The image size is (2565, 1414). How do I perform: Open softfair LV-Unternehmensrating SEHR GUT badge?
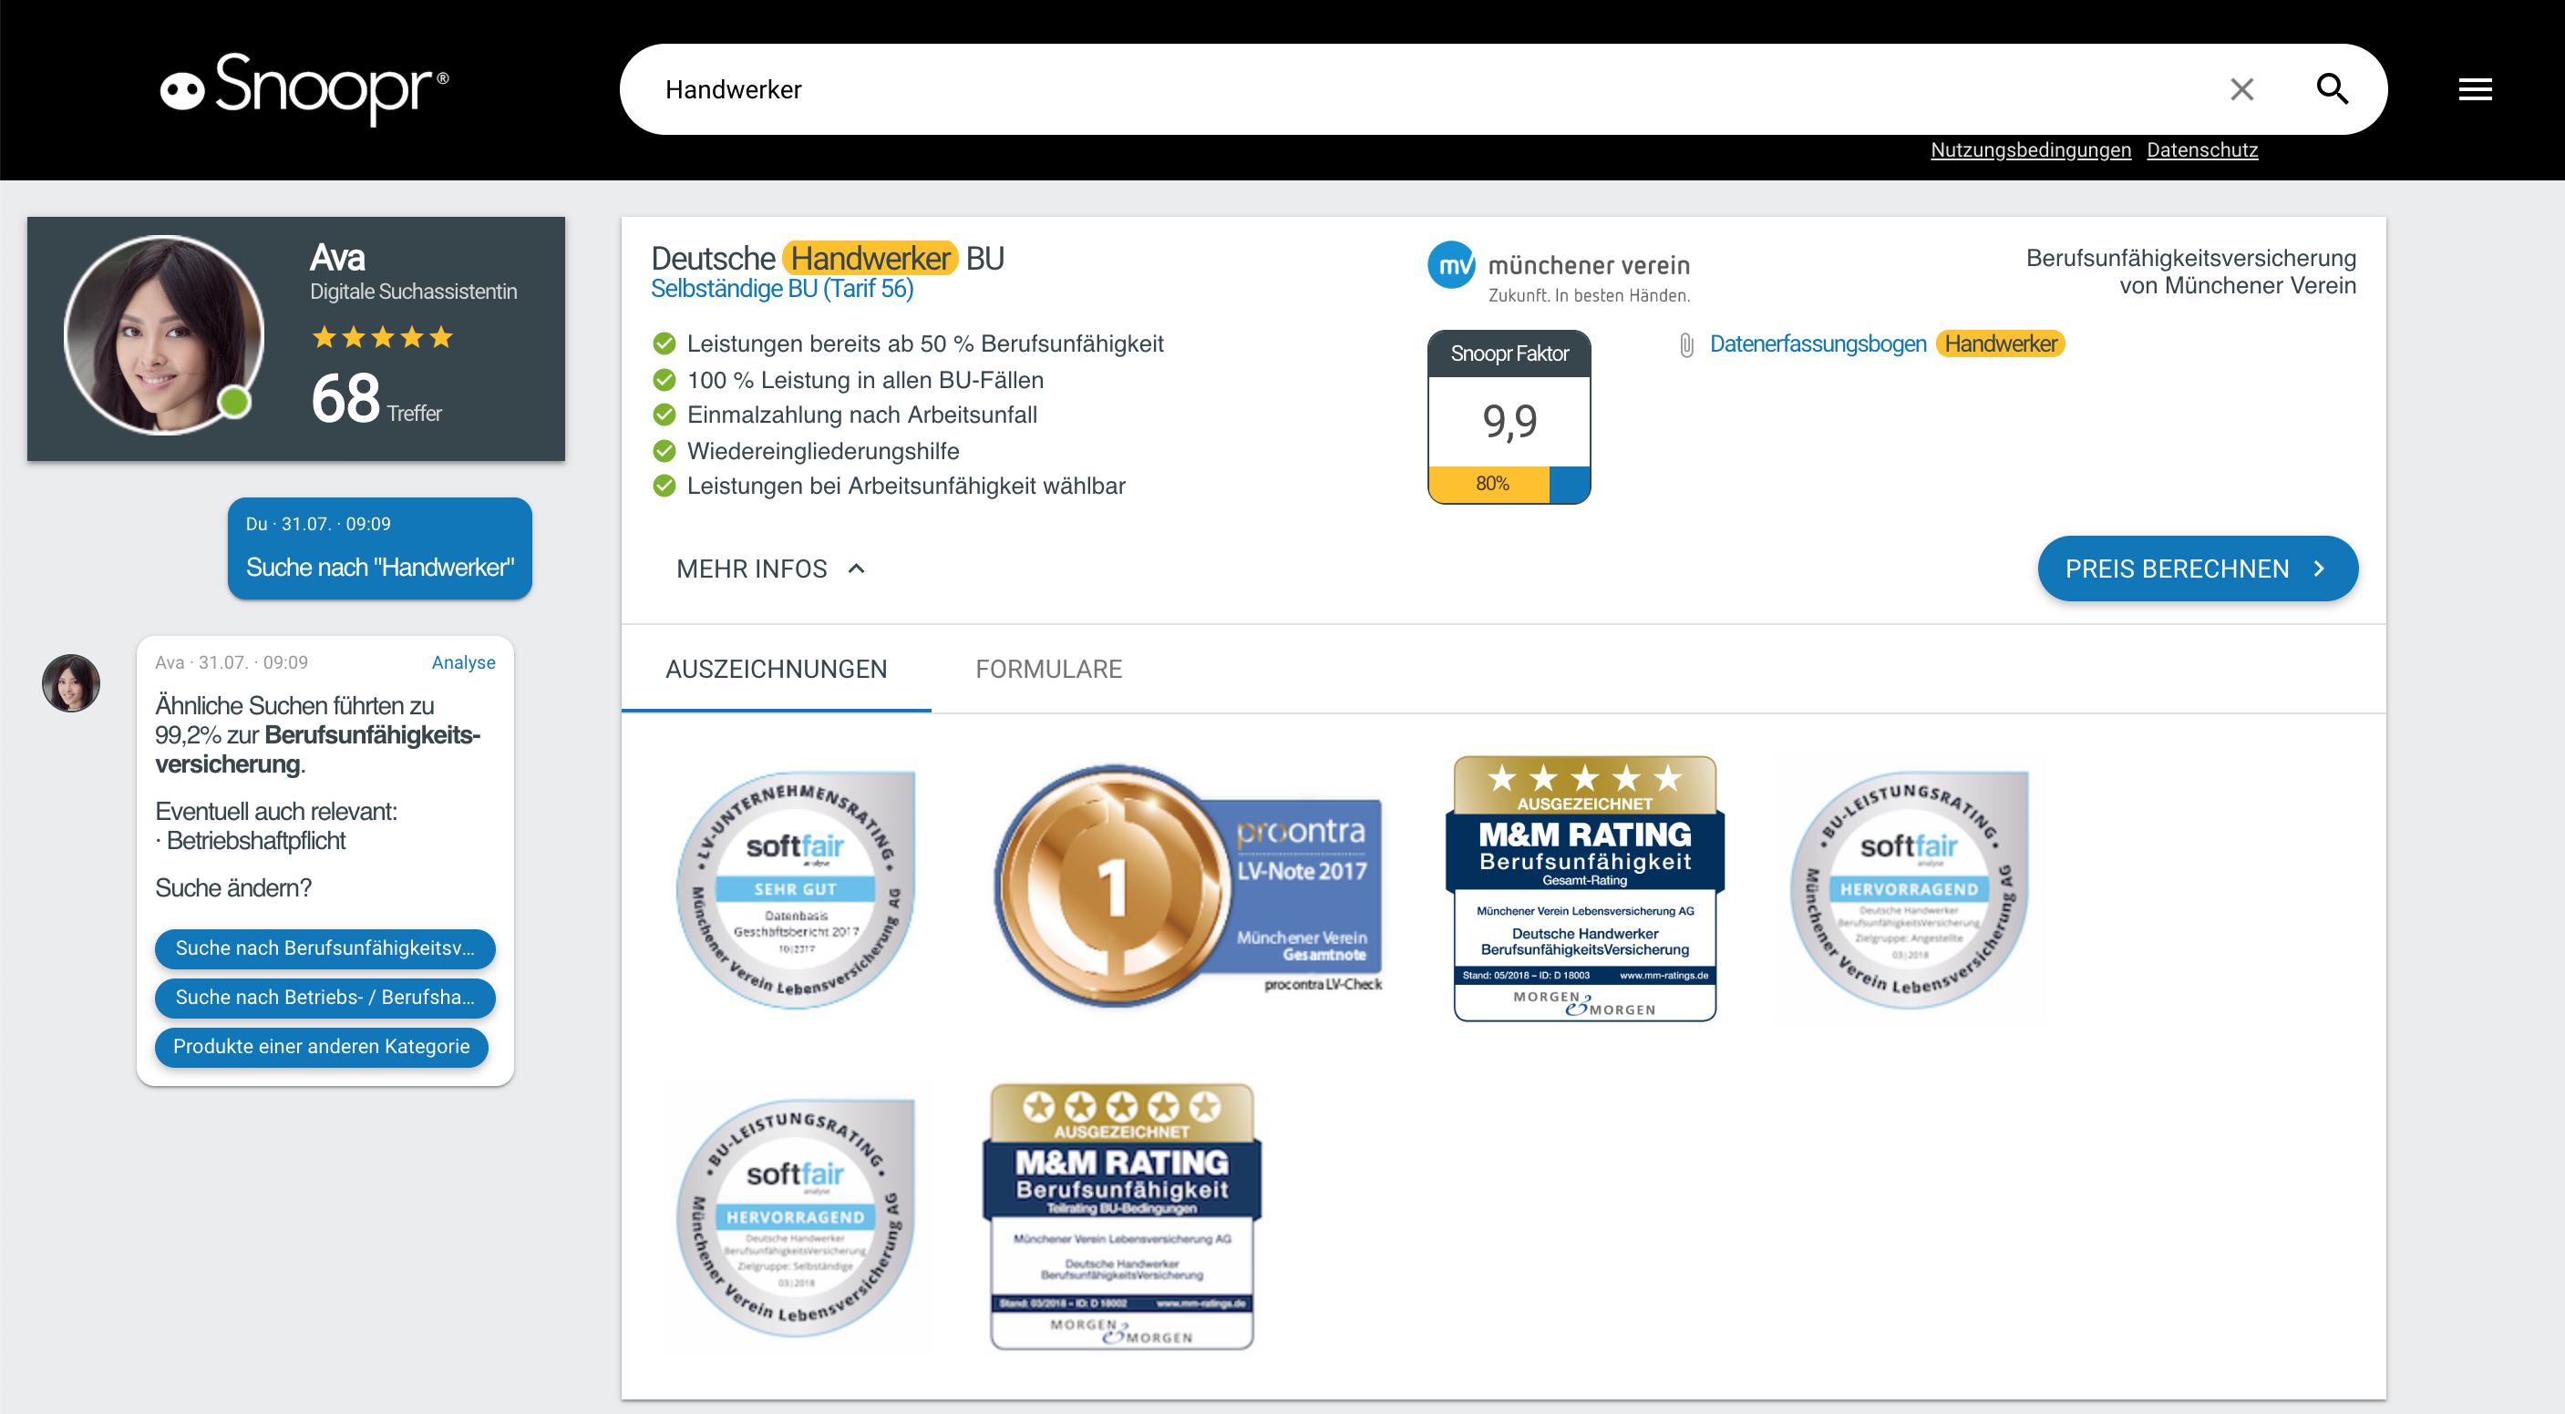tap(795, 889)
